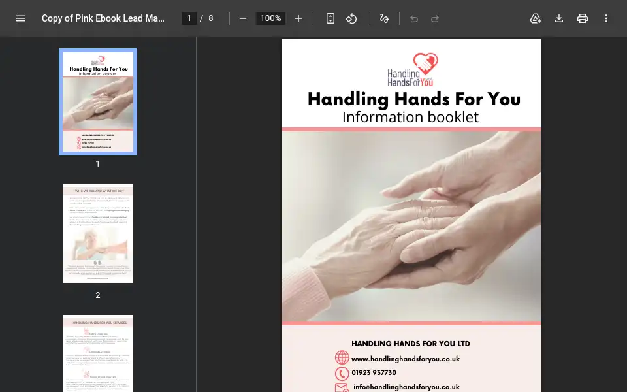Click the total page count 8

(211, 18)
